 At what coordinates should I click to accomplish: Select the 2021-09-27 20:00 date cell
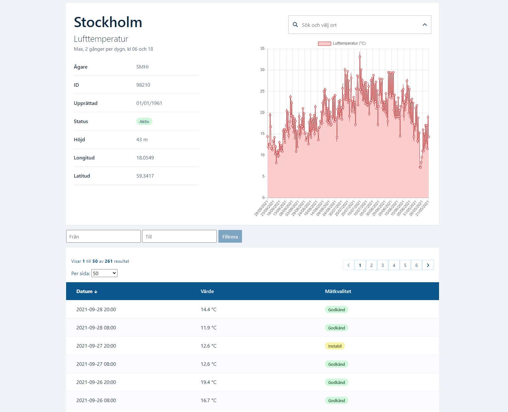96,346
